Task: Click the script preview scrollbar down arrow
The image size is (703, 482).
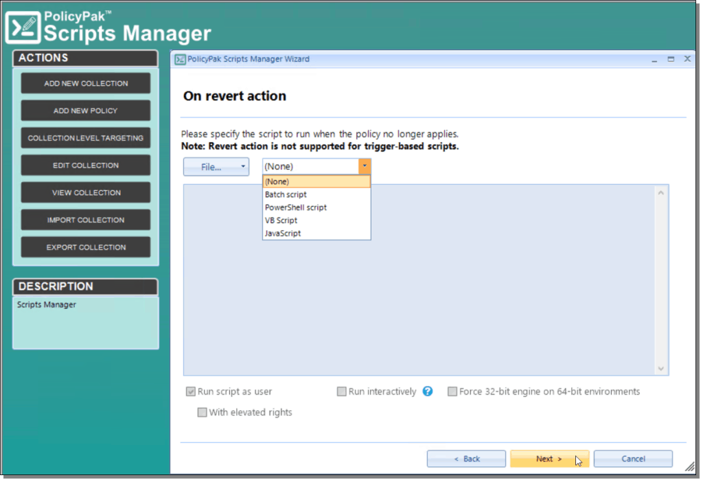Action: (x=661, y=369)
